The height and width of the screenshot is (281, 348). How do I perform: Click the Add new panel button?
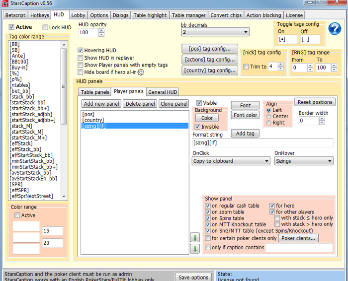[101, 104]
